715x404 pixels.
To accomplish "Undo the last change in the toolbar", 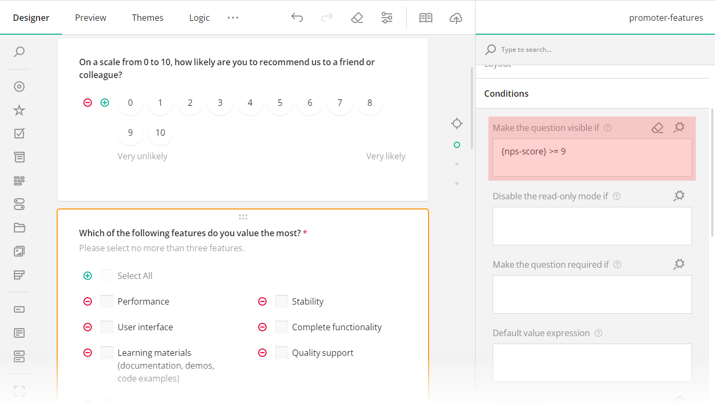I will coord(297,17).
